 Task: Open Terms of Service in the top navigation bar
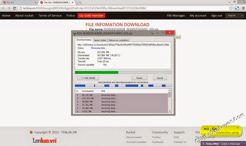point(50,15)
